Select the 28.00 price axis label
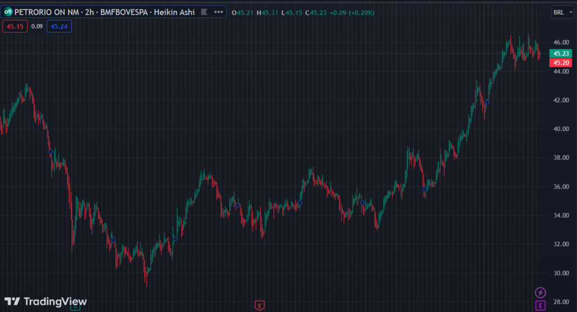The height and width of the screenshot is (312, 577). pos(561,302)
